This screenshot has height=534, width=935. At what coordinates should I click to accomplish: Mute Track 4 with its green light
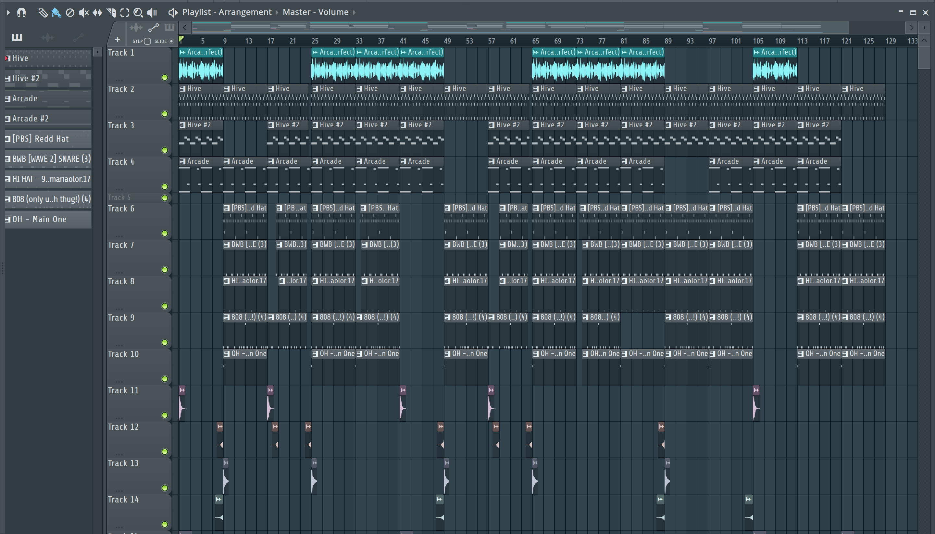tap(165, 187)
